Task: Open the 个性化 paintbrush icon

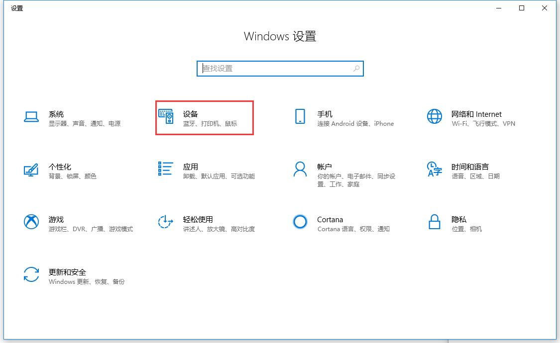Action: pyautogui.click(x=31, y=170)
